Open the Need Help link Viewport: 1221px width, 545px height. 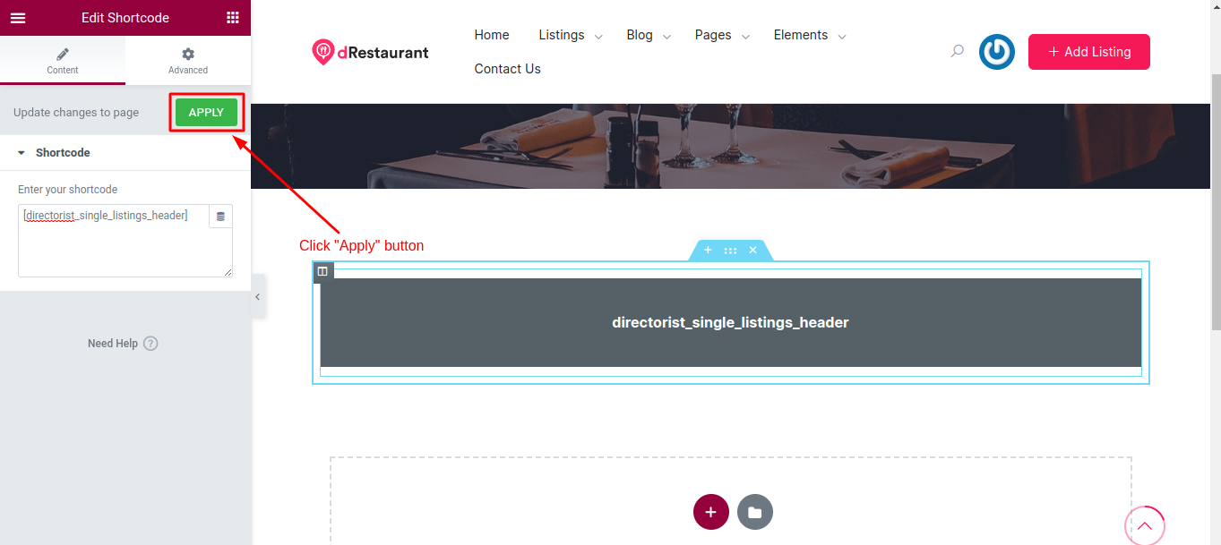tap(113, 344)
